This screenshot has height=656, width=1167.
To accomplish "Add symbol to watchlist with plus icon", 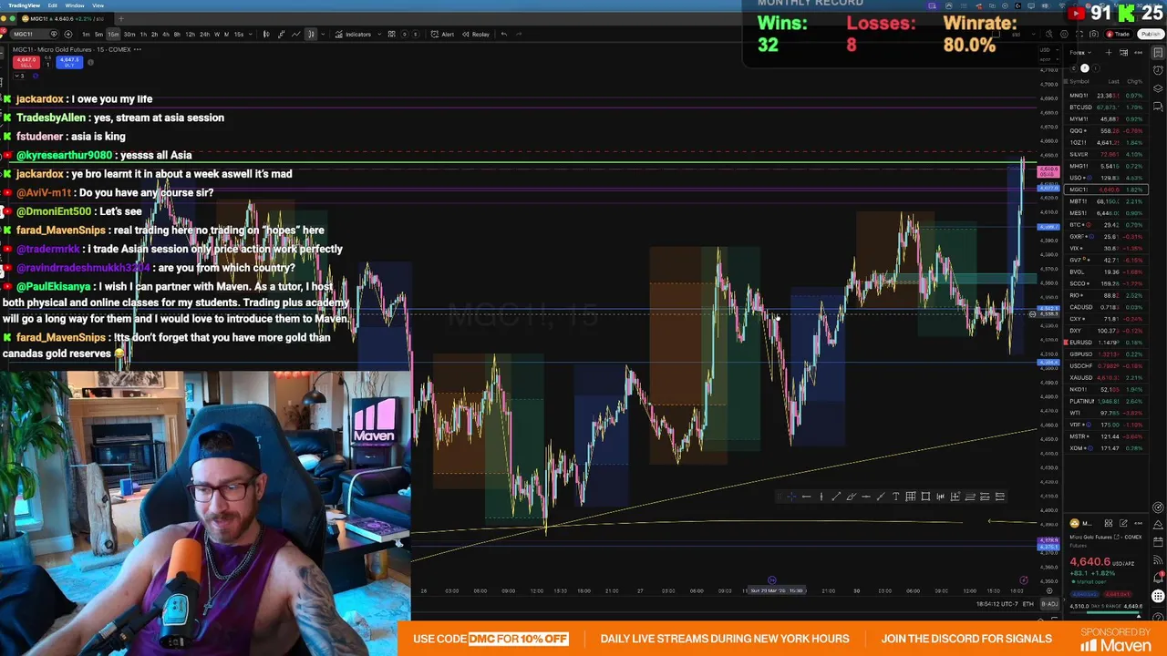I will [1109, 52].
